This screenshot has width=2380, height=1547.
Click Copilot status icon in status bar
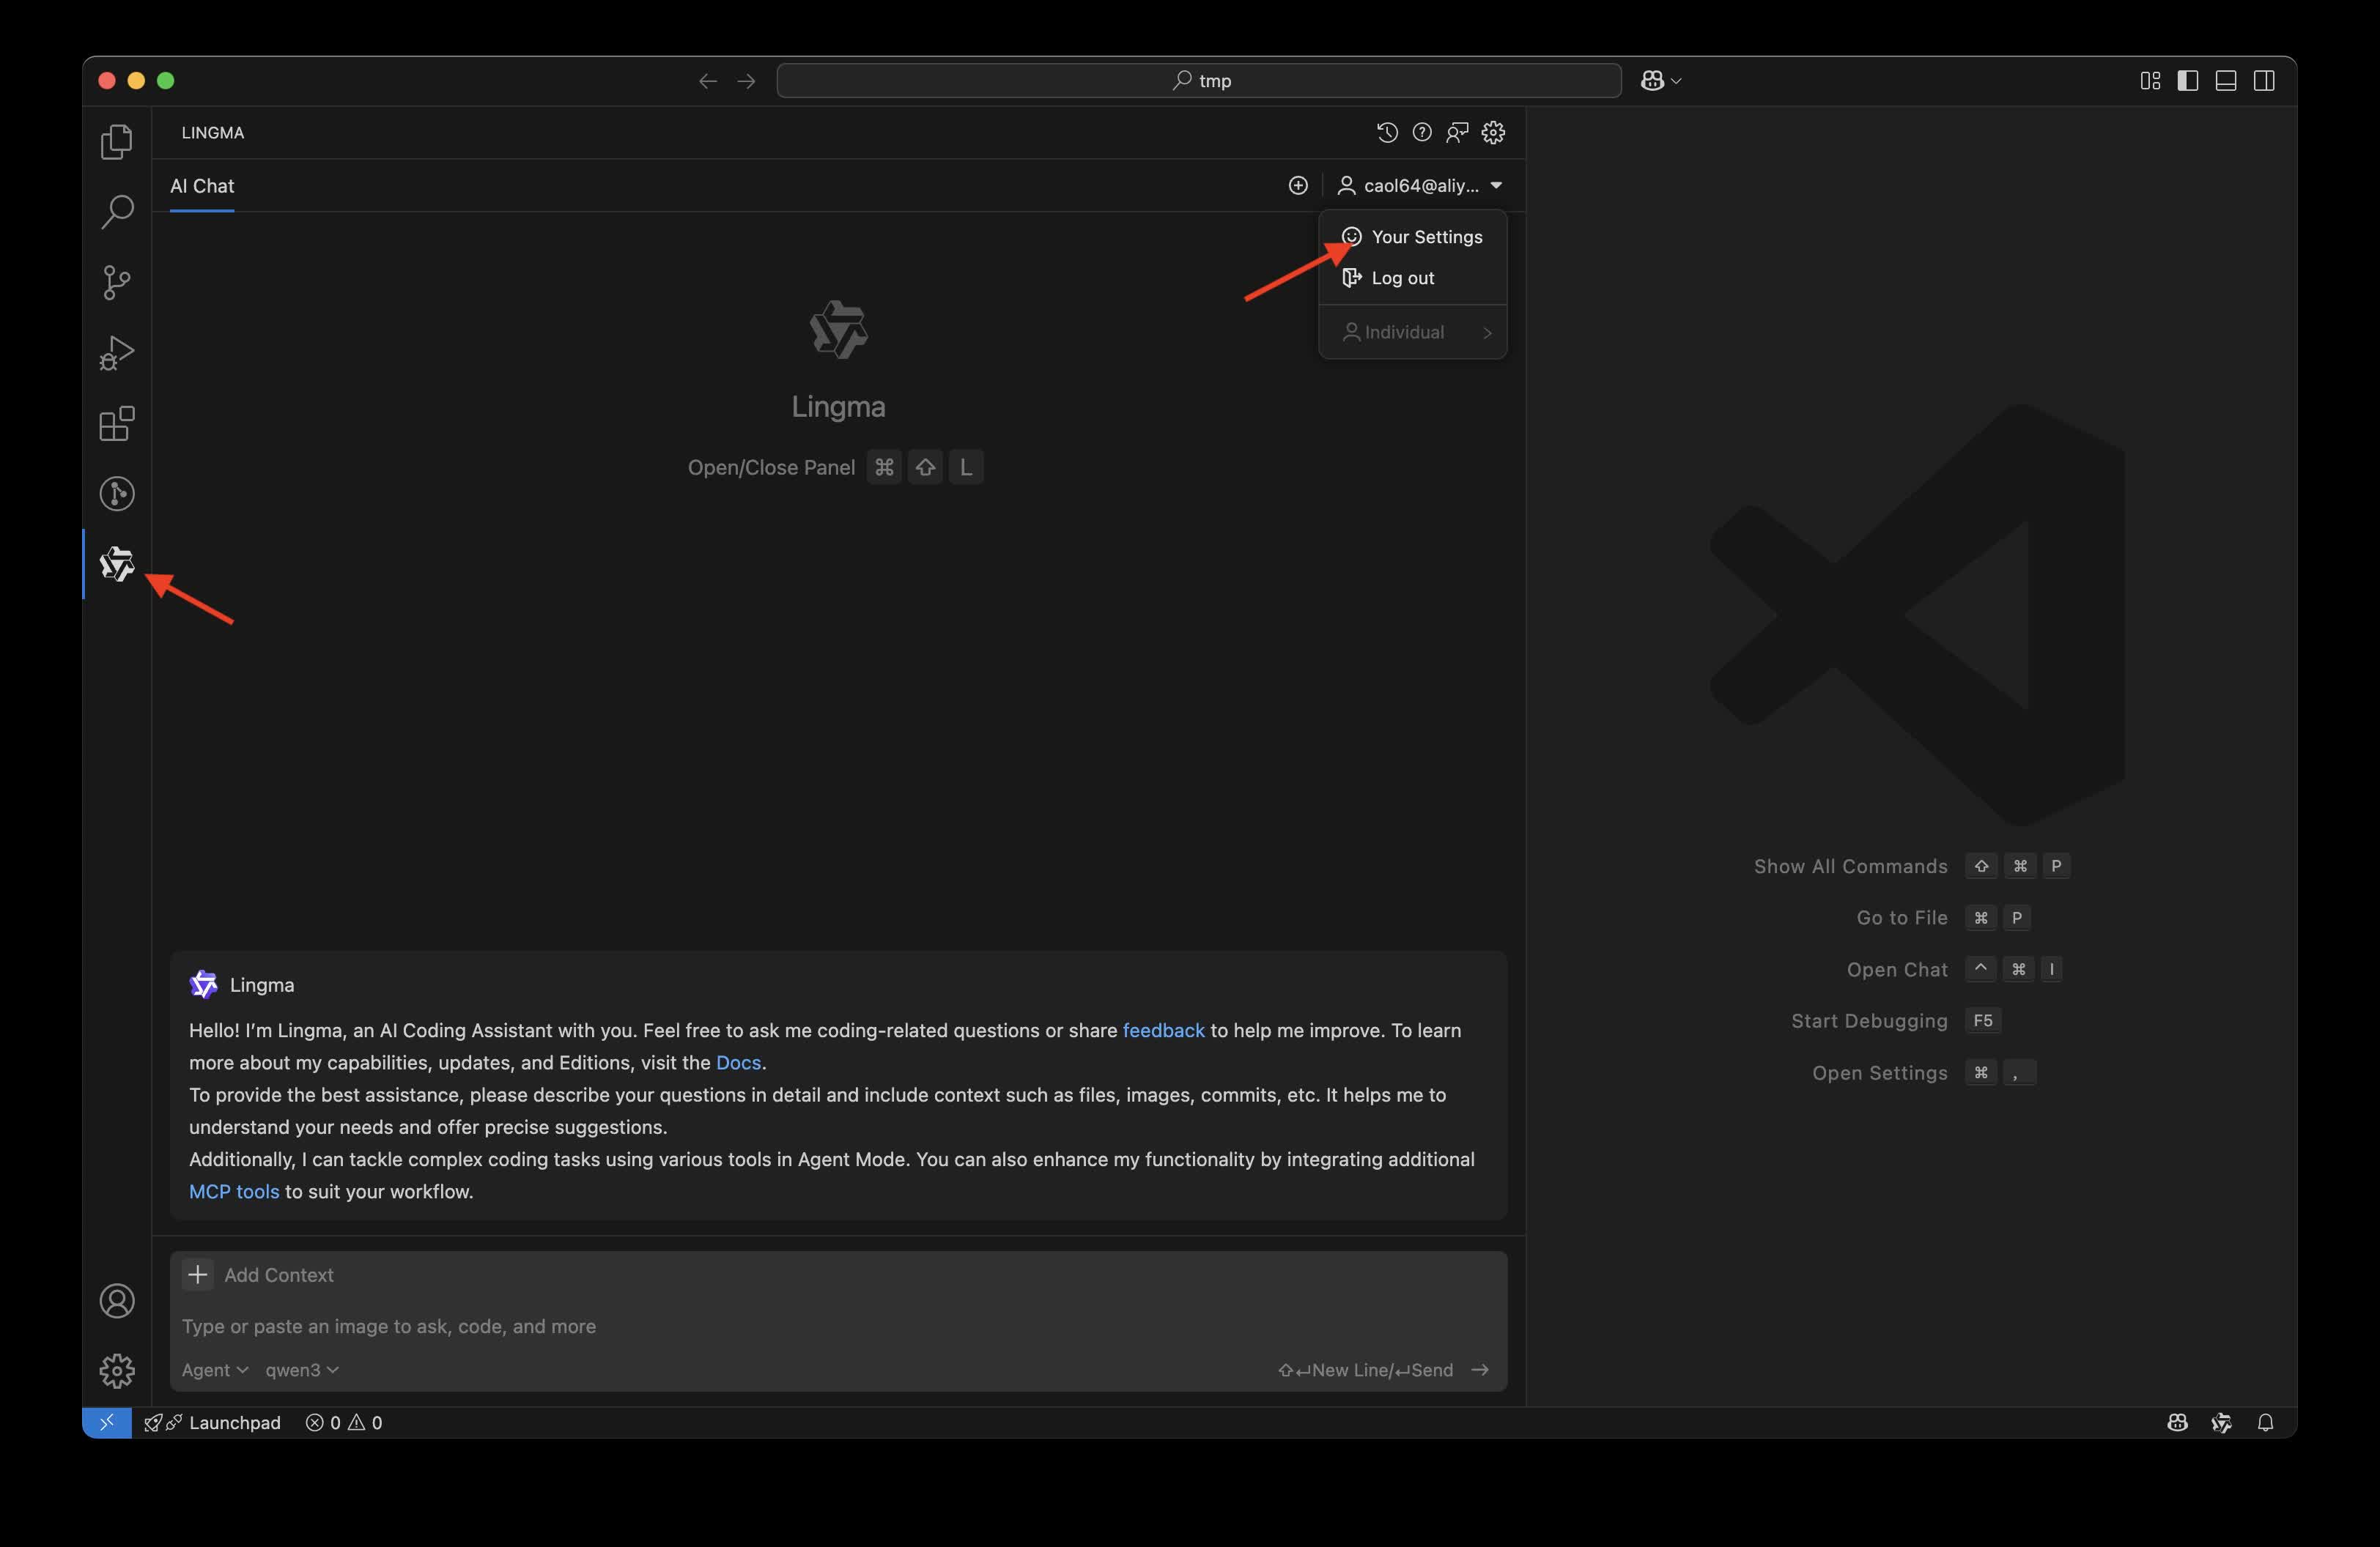tap(2178, 1422)
